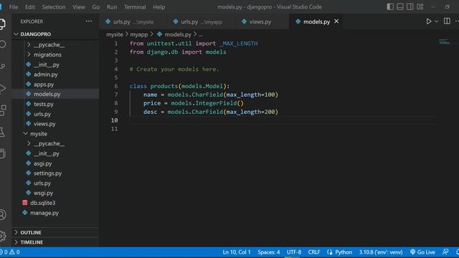Switch to the views.py tab
This screenshot has height=258, width=459.
click(x=260, y=21)
